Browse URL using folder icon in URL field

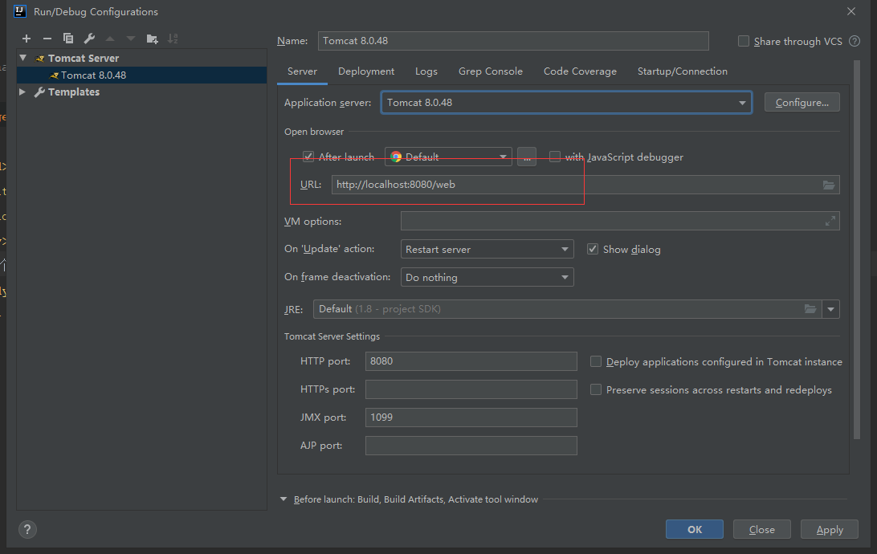point(829,185)
